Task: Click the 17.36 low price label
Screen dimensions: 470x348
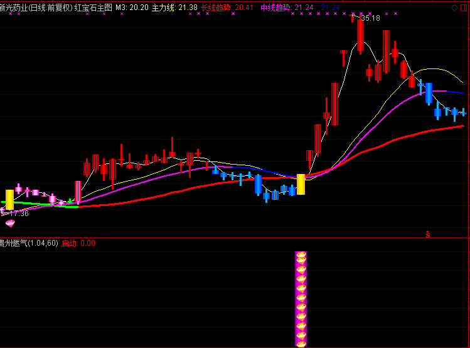Action: 18,214
